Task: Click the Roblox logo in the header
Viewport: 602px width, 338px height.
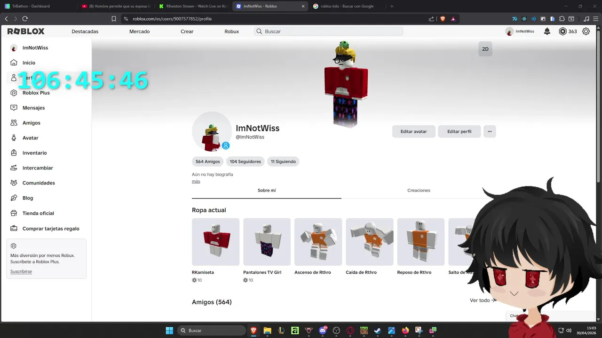Action: click(26, 31)
